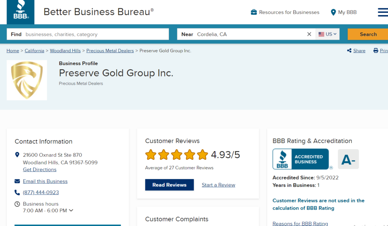388x226 pixels.
Task: Click the phone handset icon
Action: tap(17, 192)
